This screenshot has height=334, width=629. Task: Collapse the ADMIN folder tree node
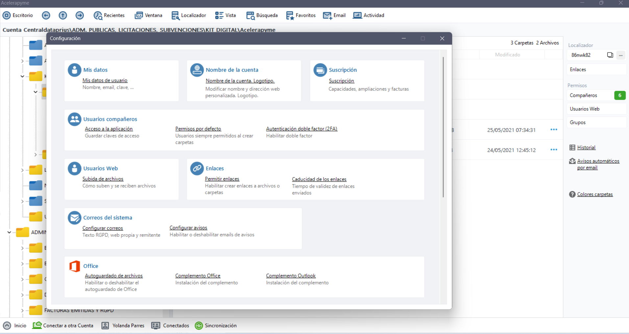(9, 233)
